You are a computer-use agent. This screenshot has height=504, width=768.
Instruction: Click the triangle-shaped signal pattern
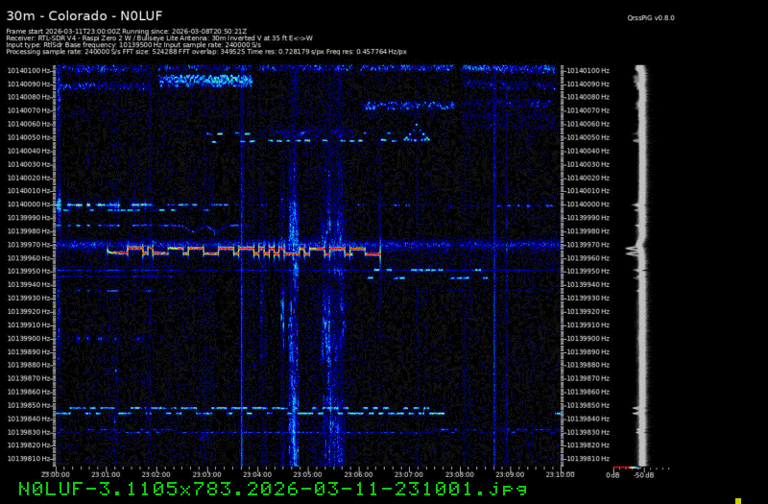pyautogui.click(x=417, y=133)
